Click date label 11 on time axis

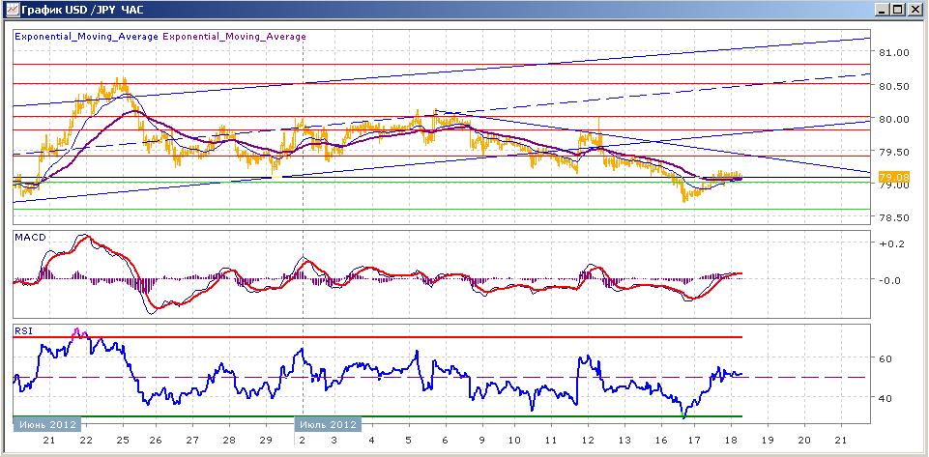click(x=551, y=441)
